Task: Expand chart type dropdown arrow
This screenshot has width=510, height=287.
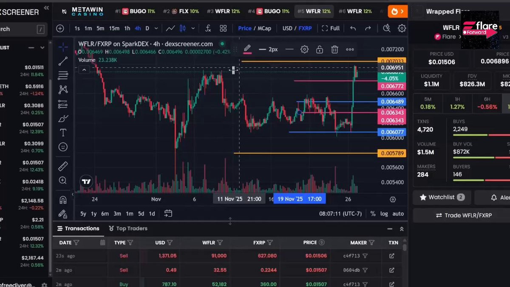Action: tap(193, 28)
